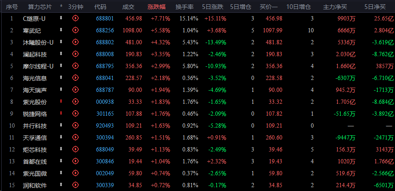Open 3-minute chart icon for 海天瑞声
395x191 pixels.
point(75,90)
